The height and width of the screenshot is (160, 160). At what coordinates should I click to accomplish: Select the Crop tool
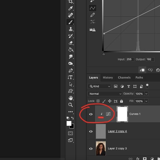(x=71, y=1)
